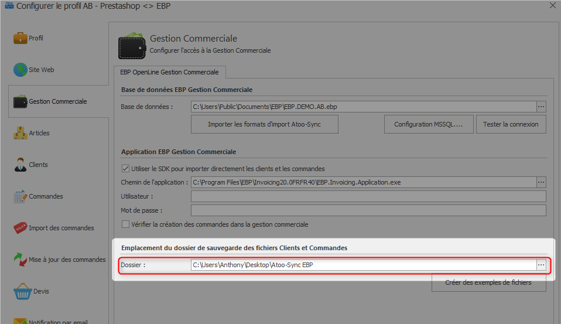
Task: Select the Clients person icon
Action: tap(20, 165)
